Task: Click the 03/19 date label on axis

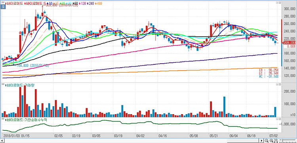Action: pyautogui.click(x=118, y=136)
